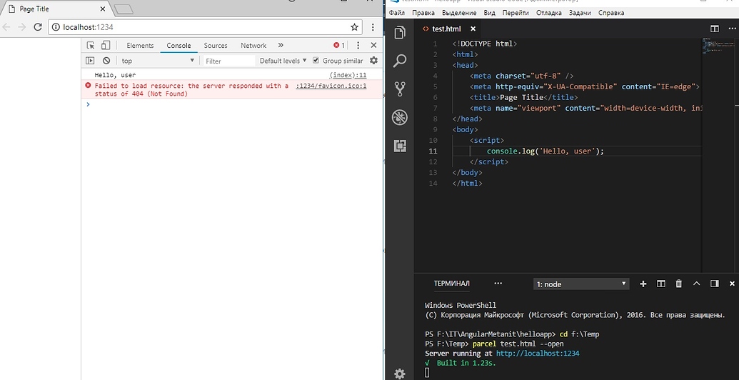Clear the DevTools console
This screenshot has height=380, width=739.
click(x=106, y=60)
